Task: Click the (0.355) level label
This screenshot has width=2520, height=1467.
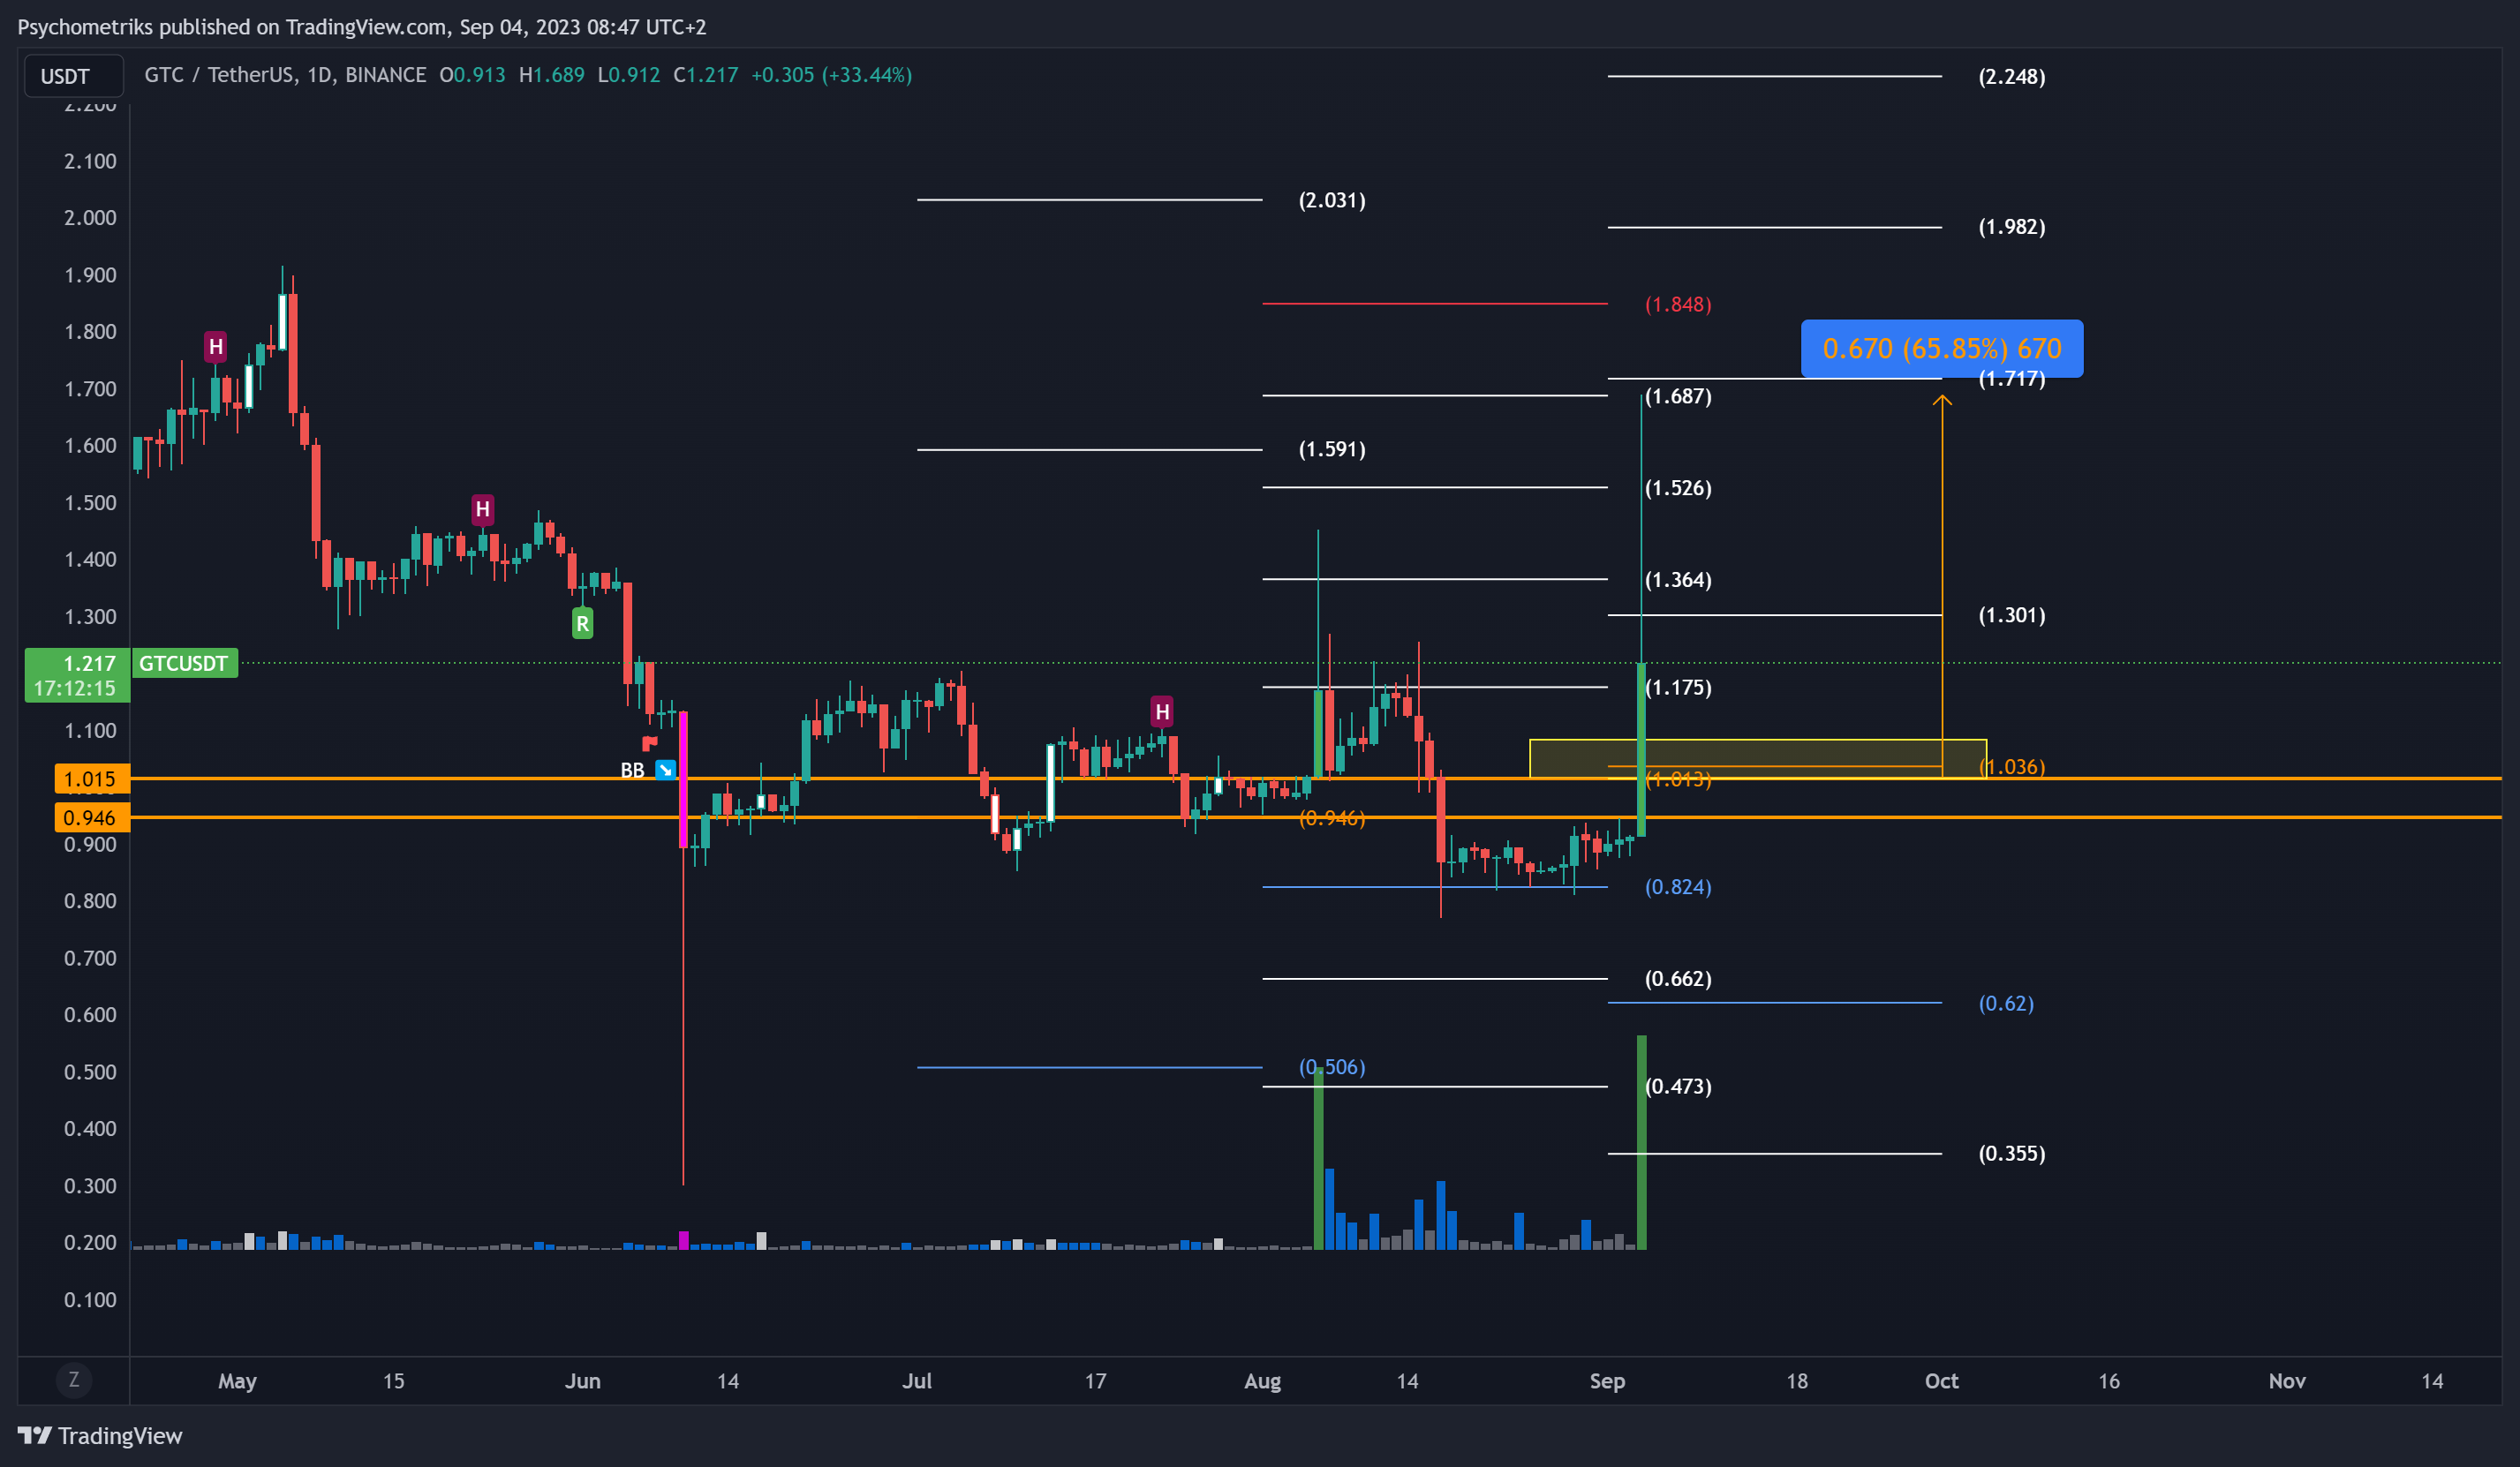Action: (2012, 1154)
